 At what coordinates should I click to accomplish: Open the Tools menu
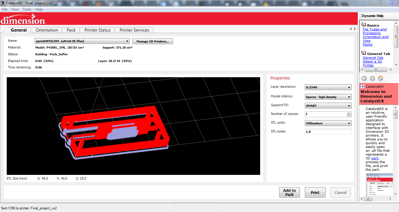point(27,9)
